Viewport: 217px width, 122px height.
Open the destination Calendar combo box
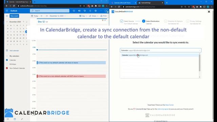(x=160, y=50)
